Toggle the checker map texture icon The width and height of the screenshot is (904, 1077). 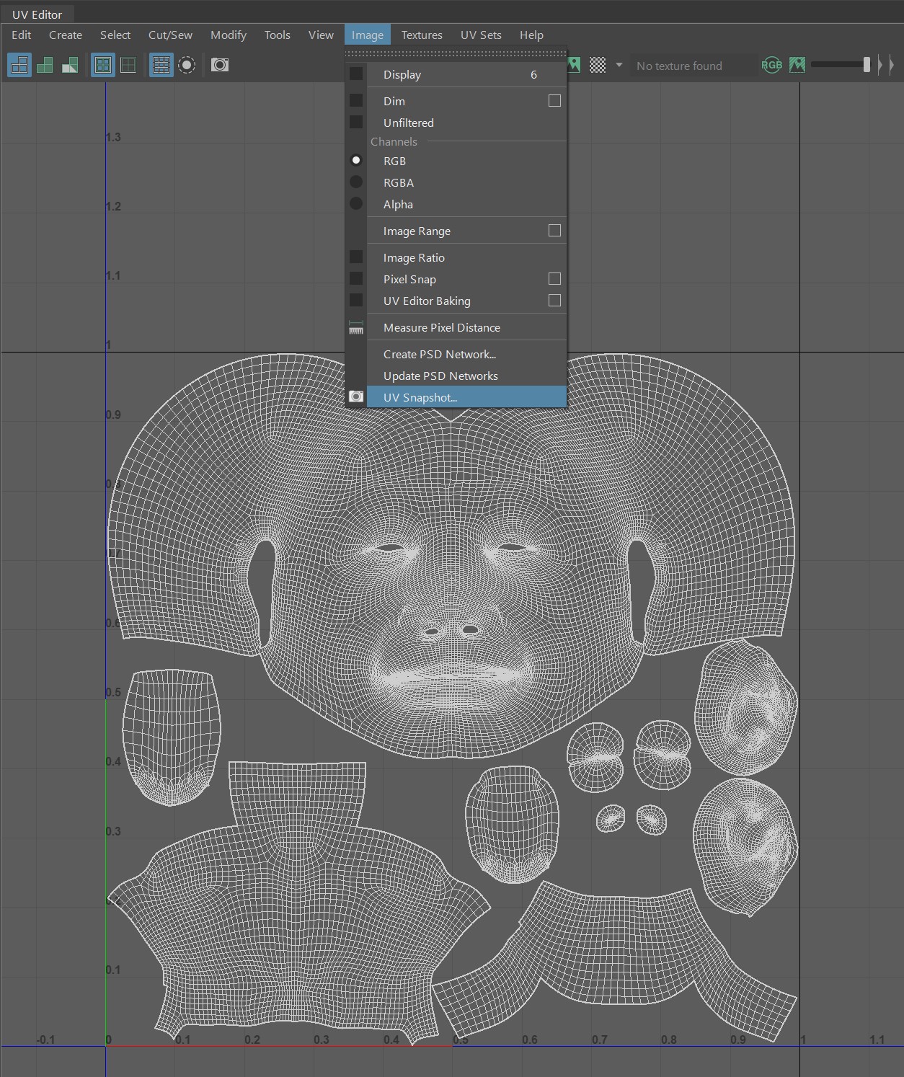pos(598,65)
